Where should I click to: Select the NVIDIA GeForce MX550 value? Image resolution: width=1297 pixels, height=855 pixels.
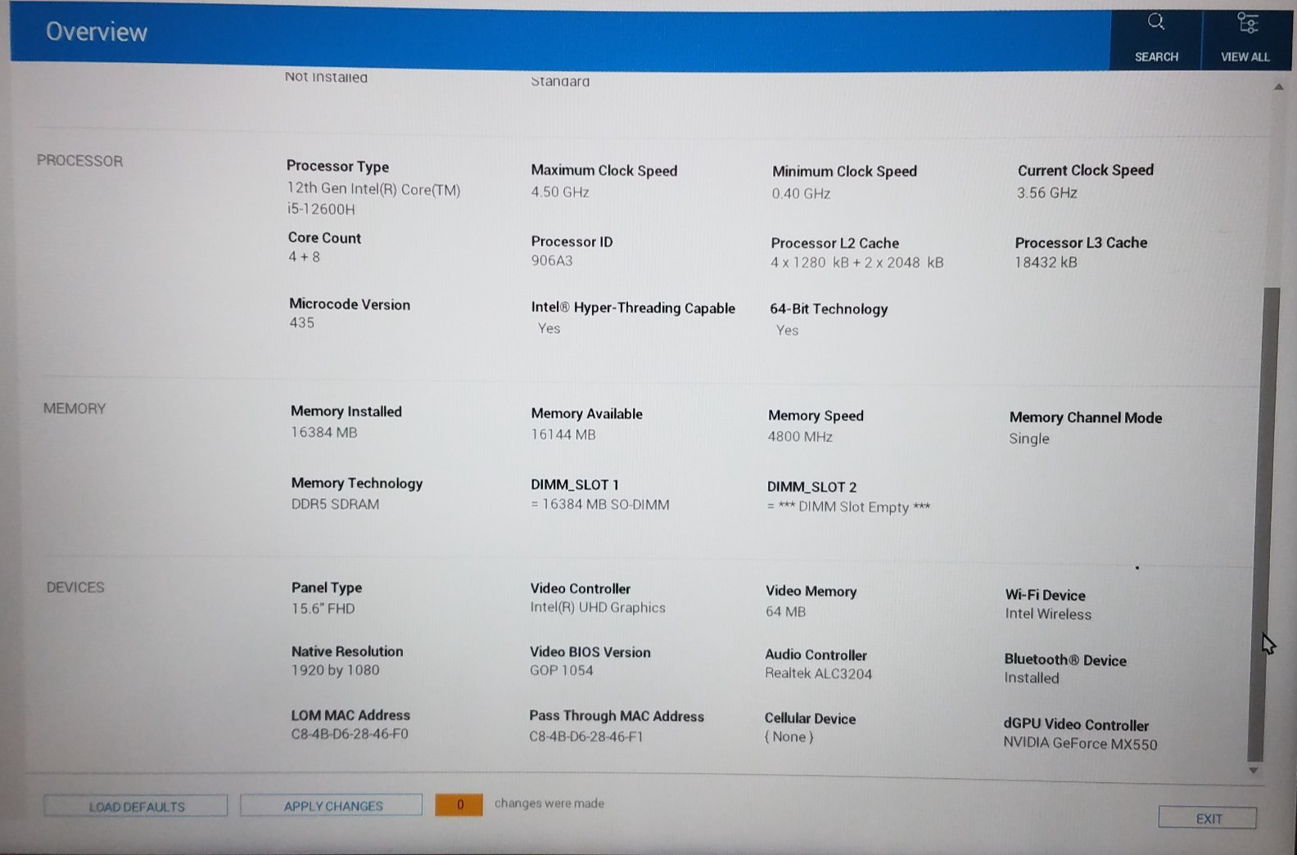coord(1081,744)
